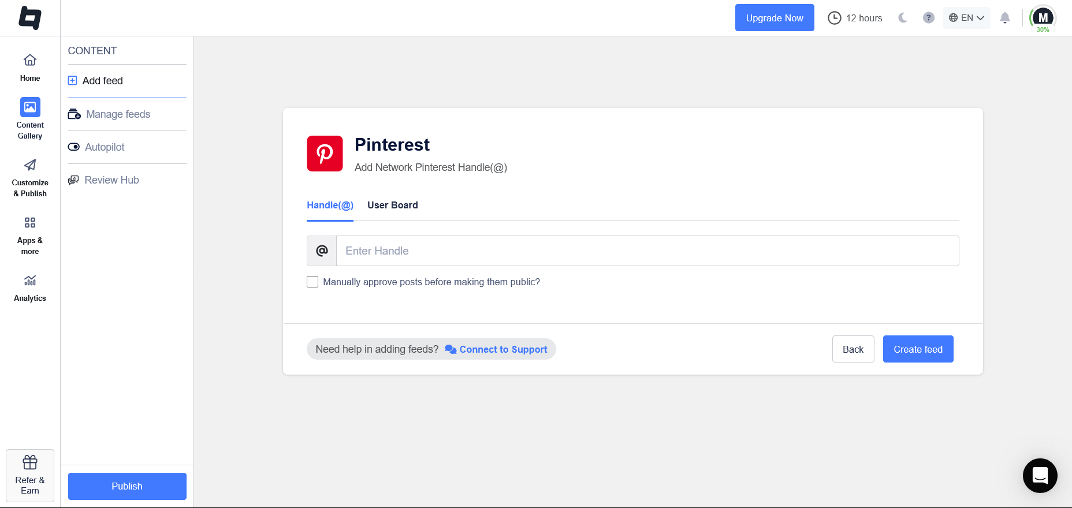Click the Refer & Earn label
Screen dimensions: 1072x508
(x=30, y=485)
